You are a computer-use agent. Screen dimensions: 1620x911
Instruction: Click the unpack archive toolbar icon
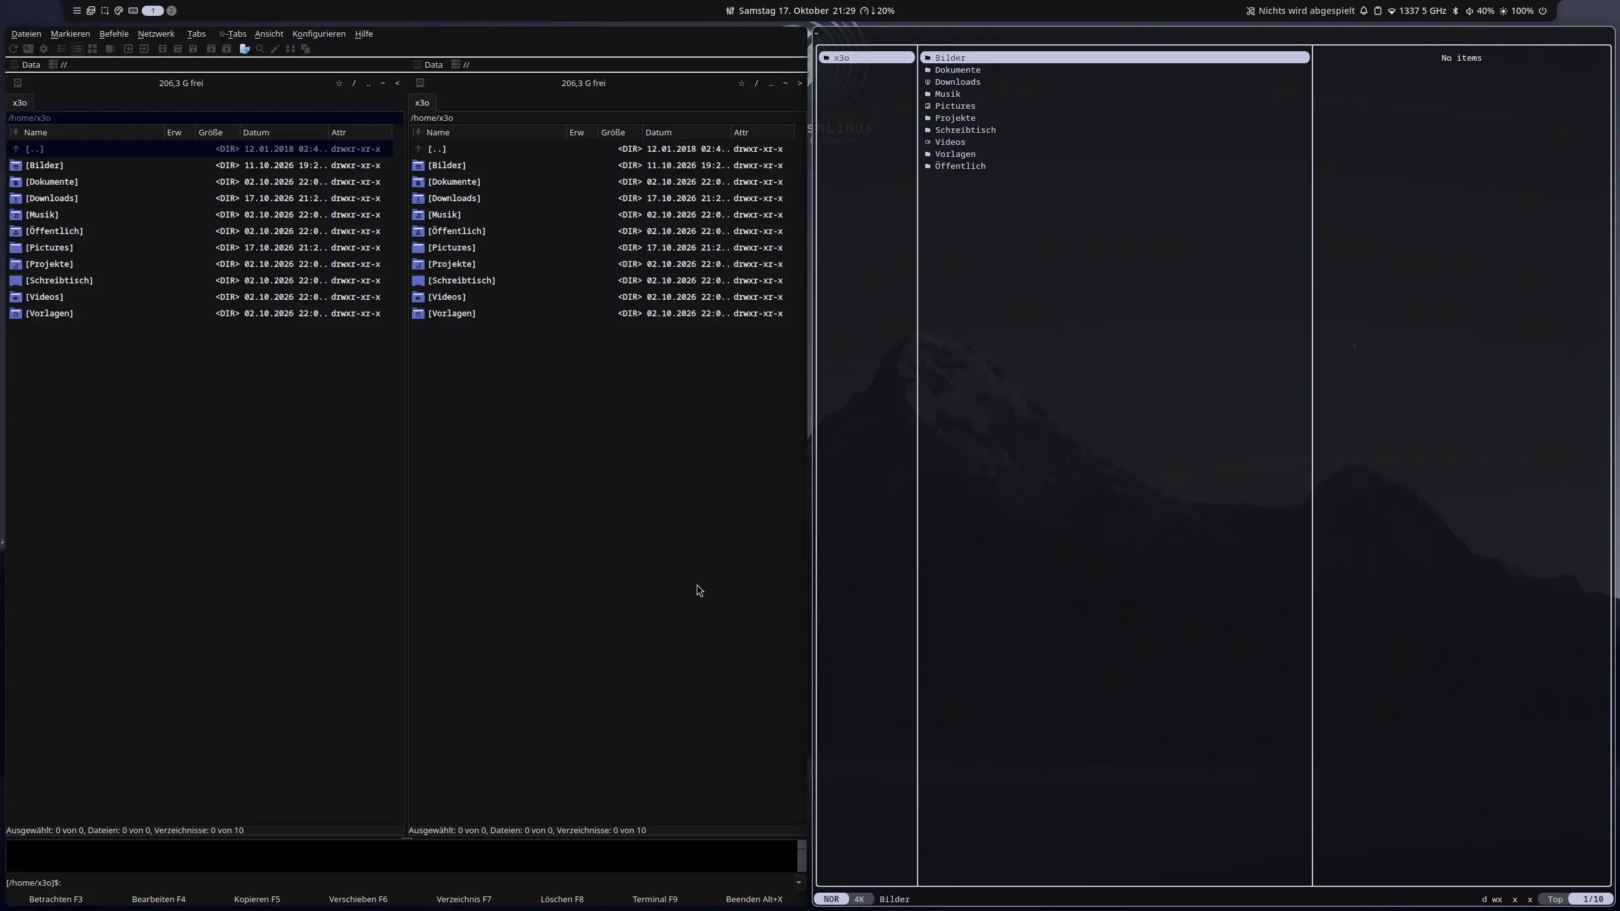point(227,49)
